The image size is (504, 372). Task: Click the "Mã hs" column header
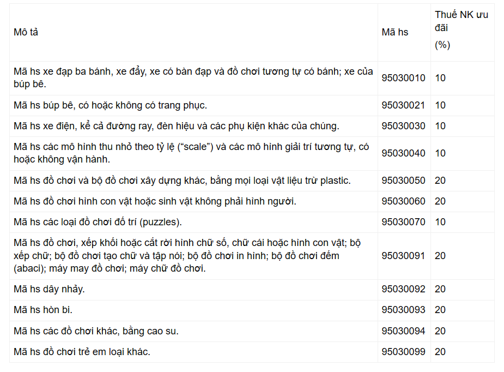coord(395,32)
